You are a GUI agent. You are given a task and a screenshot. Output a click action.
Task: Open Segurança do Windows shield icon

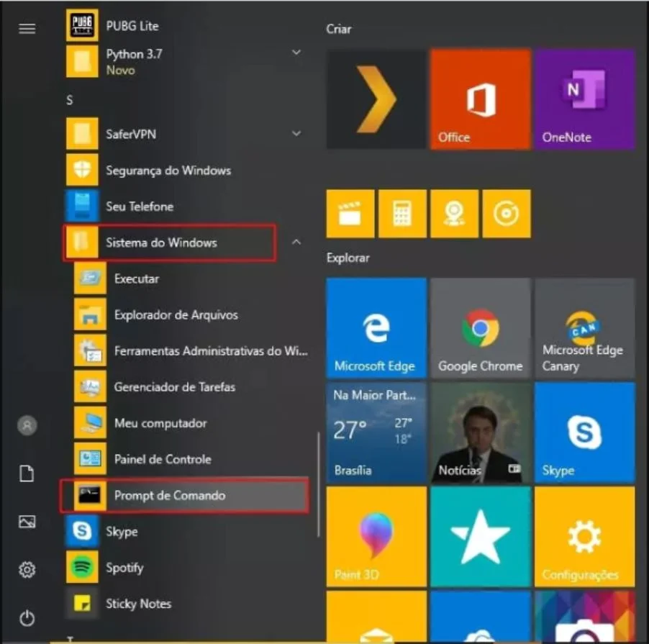[x=82, y=170]
